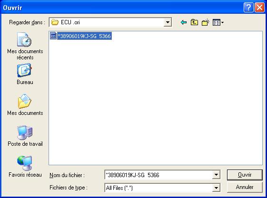
Task: Open Mes documents folder shortcut
Action: click(25, 104)
